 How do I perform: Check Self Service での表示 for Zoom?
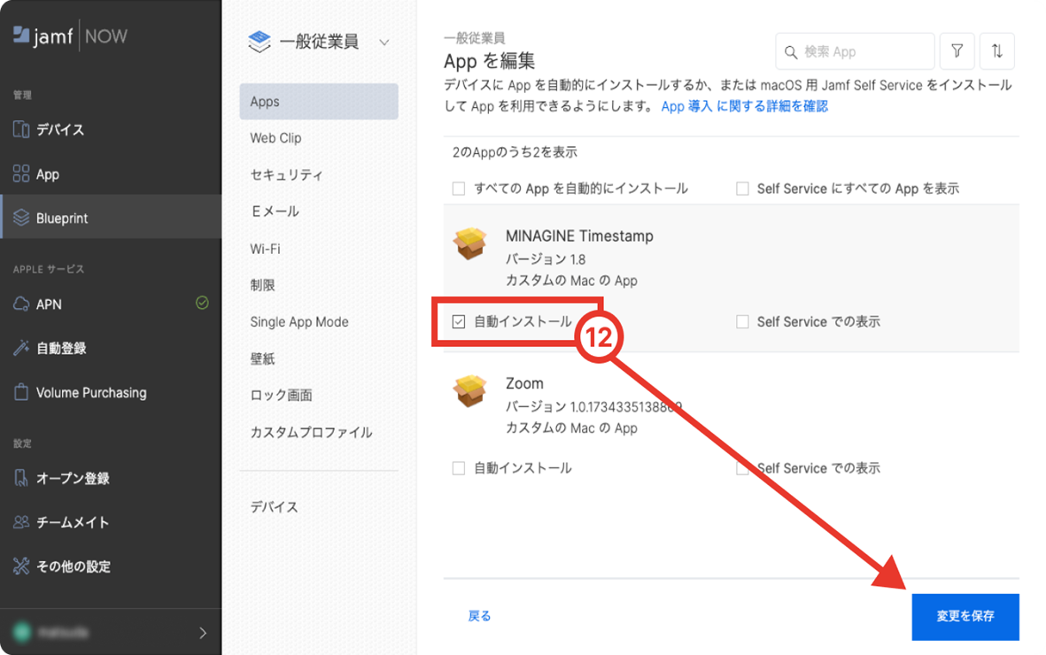coord(742,468)
